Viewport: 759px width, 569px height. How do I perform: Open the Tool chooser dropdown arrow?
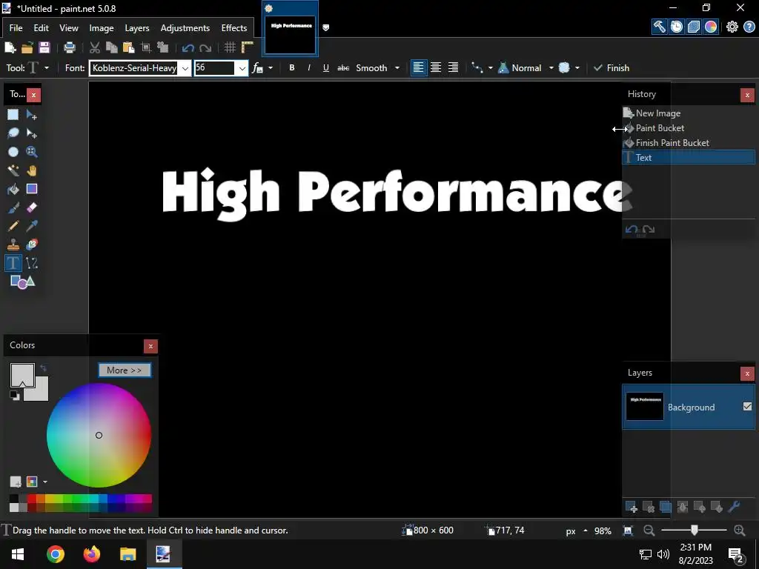point(47,67)
